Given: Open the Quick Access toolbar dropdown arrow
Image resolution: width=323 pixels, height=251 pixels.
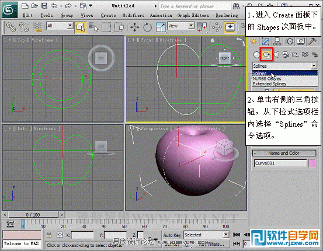Looking at the screenshot, I should coord(91,6).
